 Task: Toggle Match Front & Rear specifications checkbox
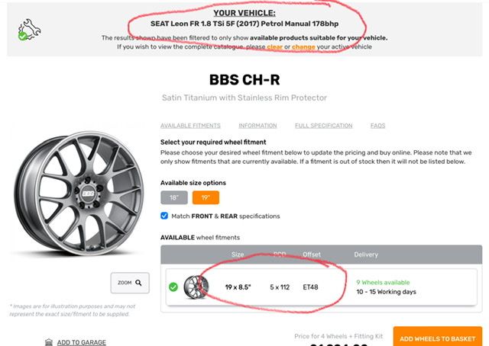tap(165, 216)
